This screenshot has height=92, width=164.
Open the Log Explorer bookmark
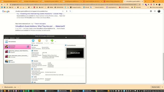112,7
